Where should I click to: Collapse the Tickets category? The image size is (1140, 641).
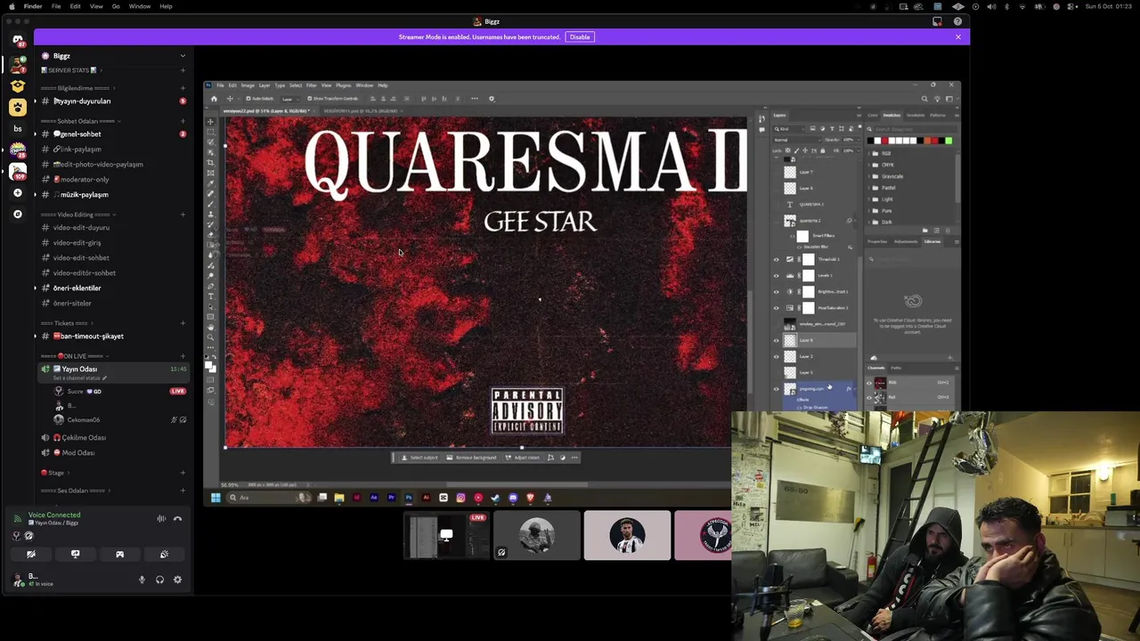66,323
